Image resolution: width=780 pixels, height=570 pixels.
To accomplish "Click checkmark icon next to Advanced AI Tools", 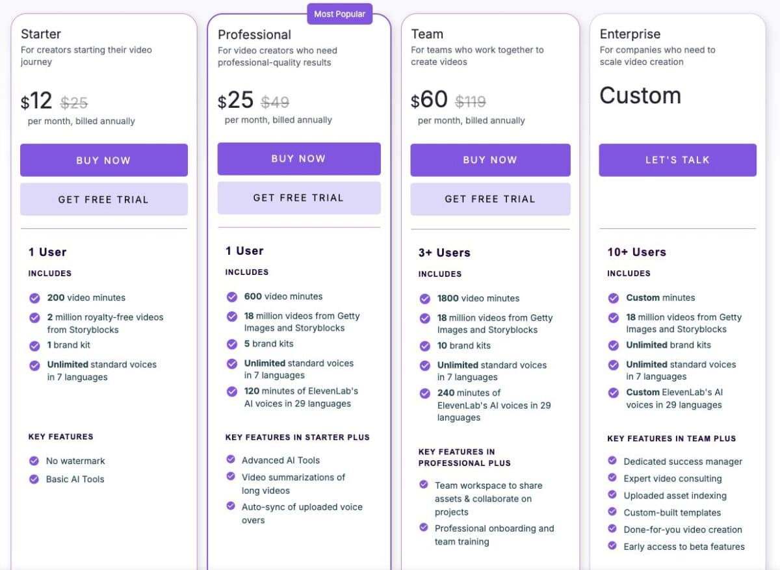I will 231,460.
